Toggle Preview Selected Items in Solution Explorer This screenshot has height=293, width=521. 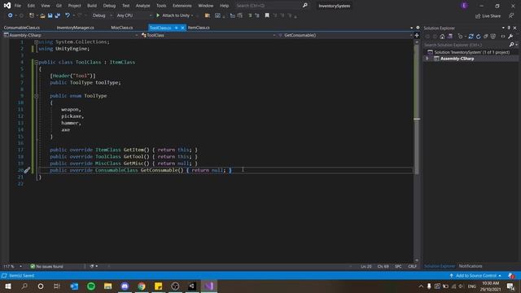(x=503, y=37)
